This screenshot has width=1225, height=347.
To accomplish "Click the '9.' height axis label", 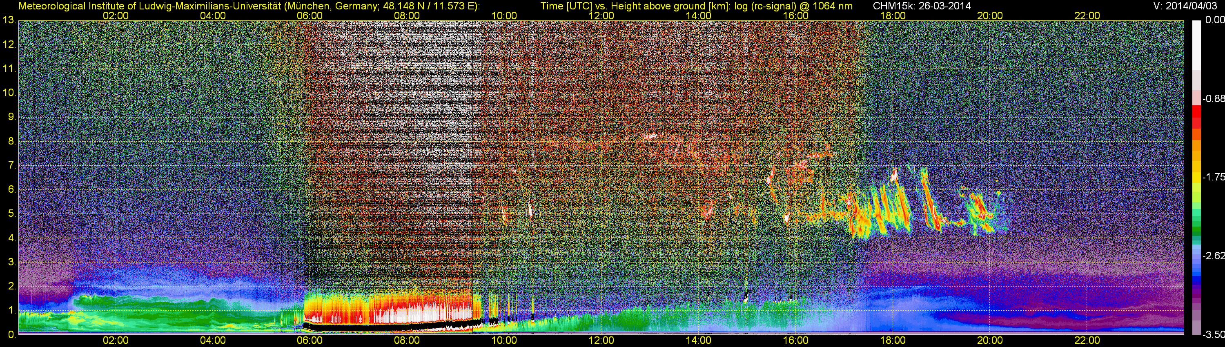I will pos(12,117).
